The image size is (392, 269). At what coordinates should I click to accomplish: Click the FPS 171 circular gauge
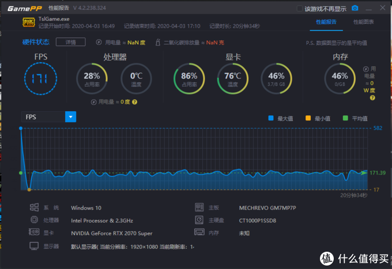click(x=40, y=79)
